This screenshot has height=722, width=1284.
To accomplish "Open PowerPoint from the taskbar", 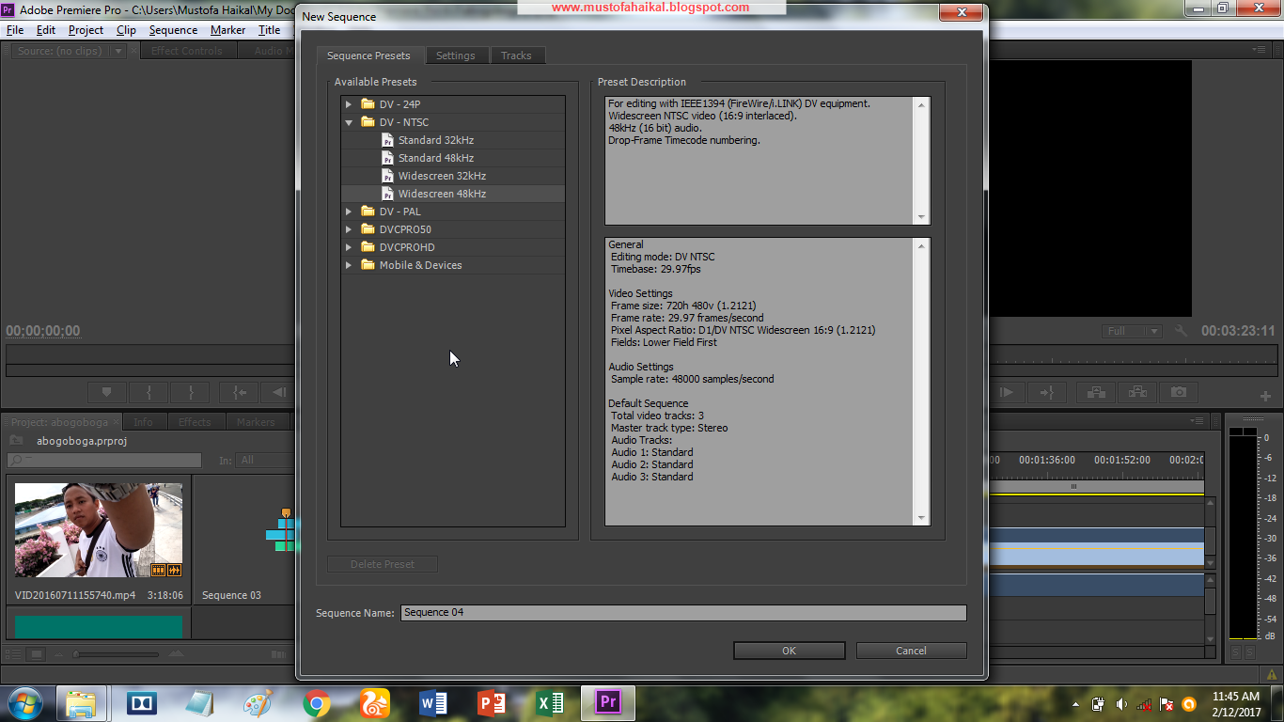I will pos(492,702).
